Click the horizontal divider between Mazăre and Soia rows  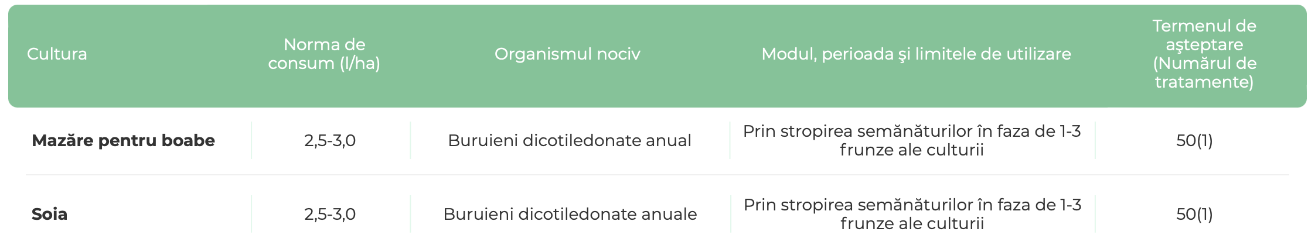[x=656, y=175]
